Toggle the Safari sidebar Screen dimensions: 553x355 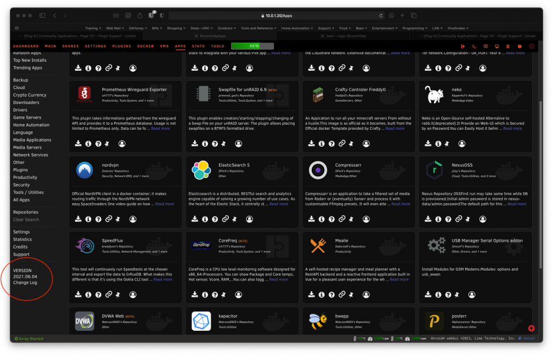(x=43, y=15)
